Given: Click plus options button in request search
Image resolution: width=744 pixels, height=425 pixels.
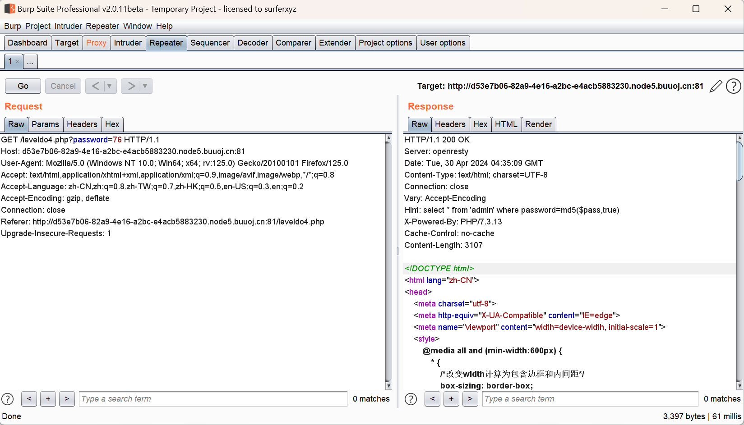Looking at the screenshot, I should 48,399.
